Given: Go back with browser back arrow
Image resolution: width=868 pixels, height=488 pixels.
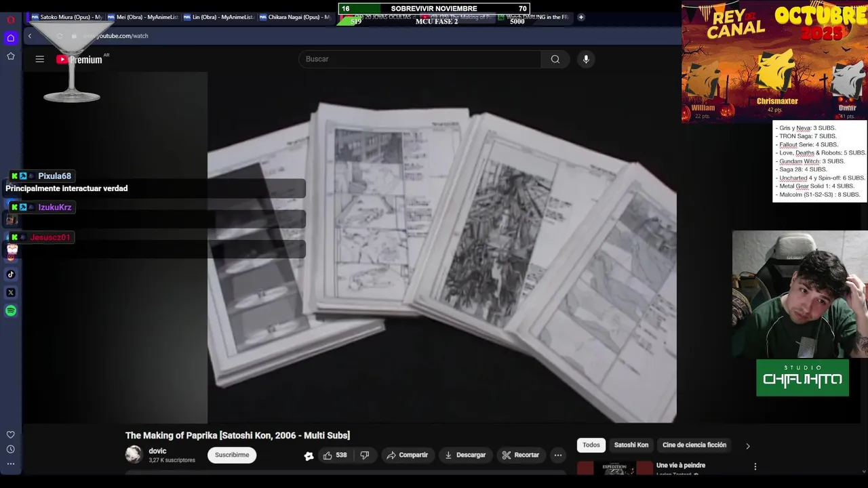Looking at the screenshot, I should (30, 36).
